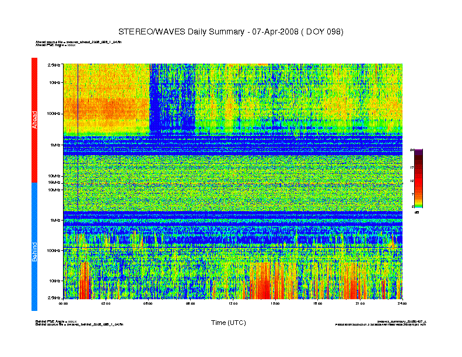Click '10kHz' label of Behind panel
Viewport: 462px width, 357px height.
[x=55, y=281]
